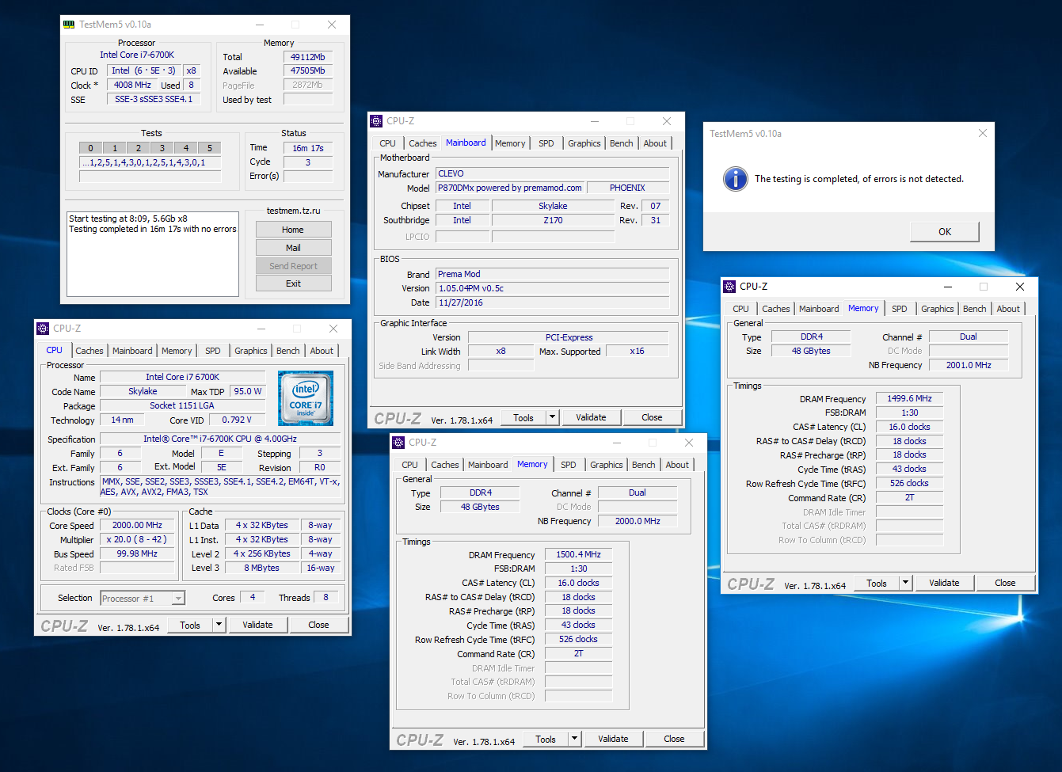This screenshot has width=1062, height=772.
Task: Click BIOS date 11/27/2016 value
Action: point(553,302)
